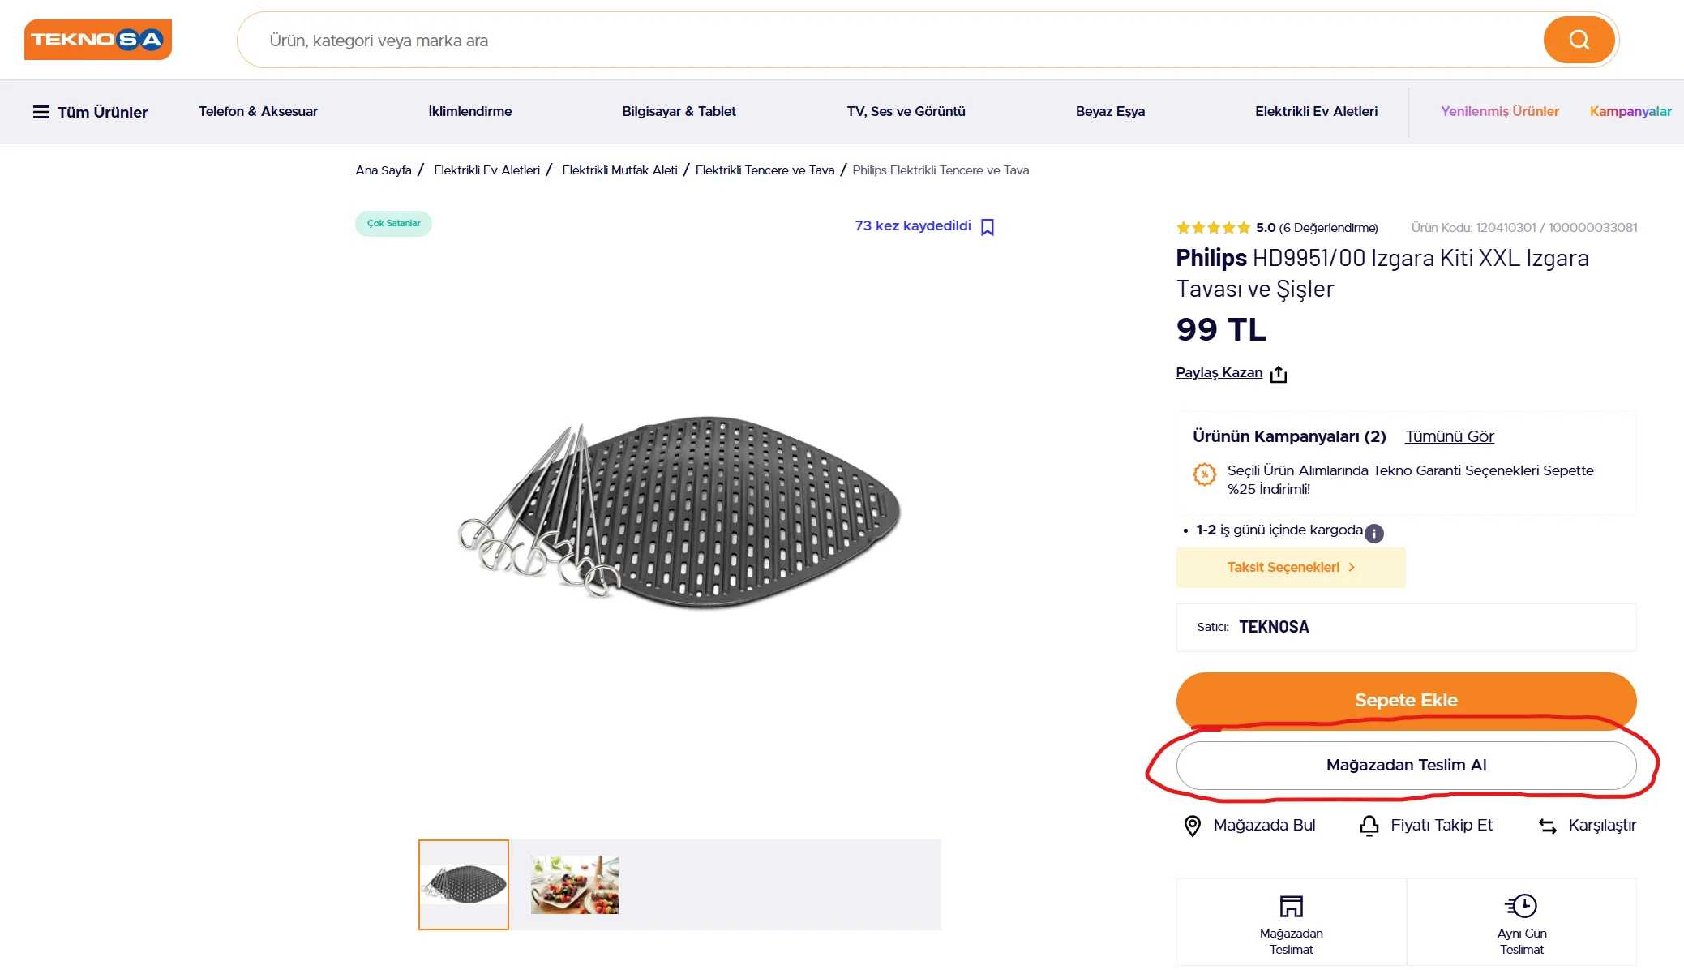Track price with the bell icon

pos(1369,826)
